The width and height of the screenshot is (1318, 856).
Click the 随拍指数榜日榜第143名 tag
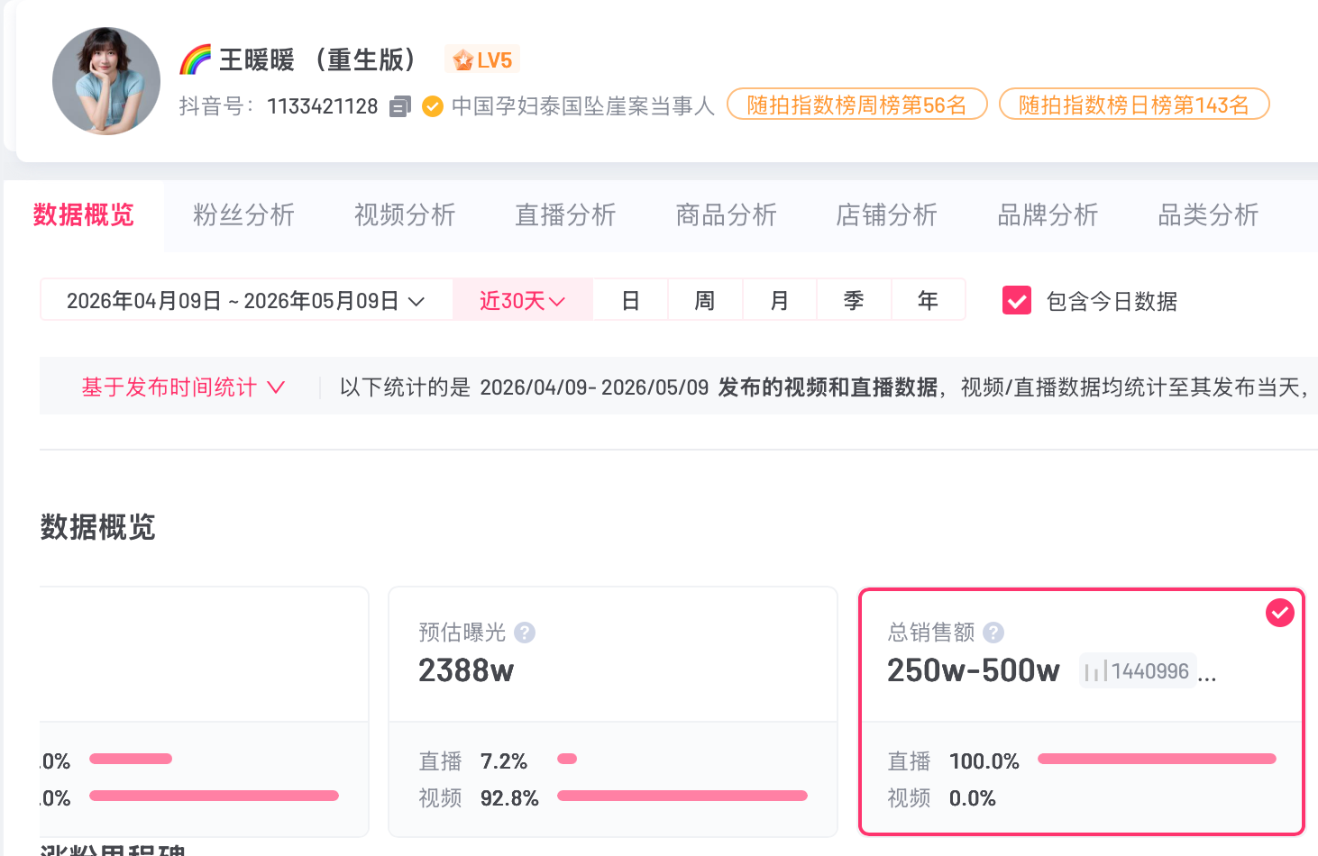click(x=1134, y=105)
